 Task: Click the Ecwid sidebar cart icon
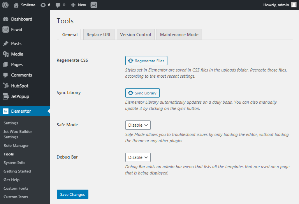pyautogui.click(x=6, y=30)
